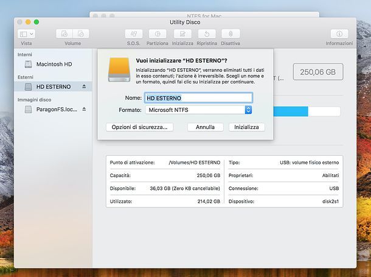Click the HD ESTERNO drive icon

(29, 86)
